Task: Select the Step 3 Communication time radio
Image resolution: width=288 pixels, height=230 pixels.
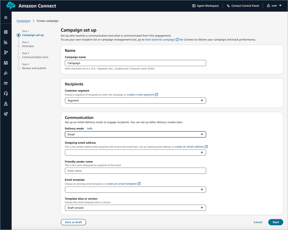Action: click(18, 57)
